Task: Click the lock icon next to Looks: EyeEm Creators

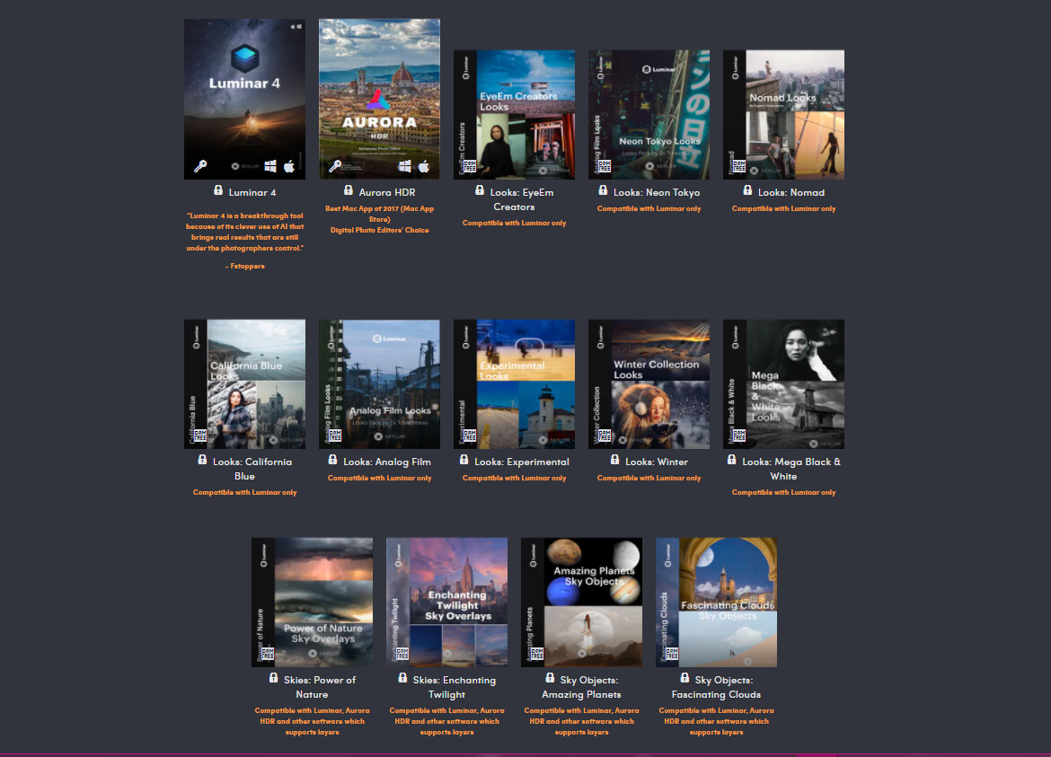Action: tap(480, 190)
